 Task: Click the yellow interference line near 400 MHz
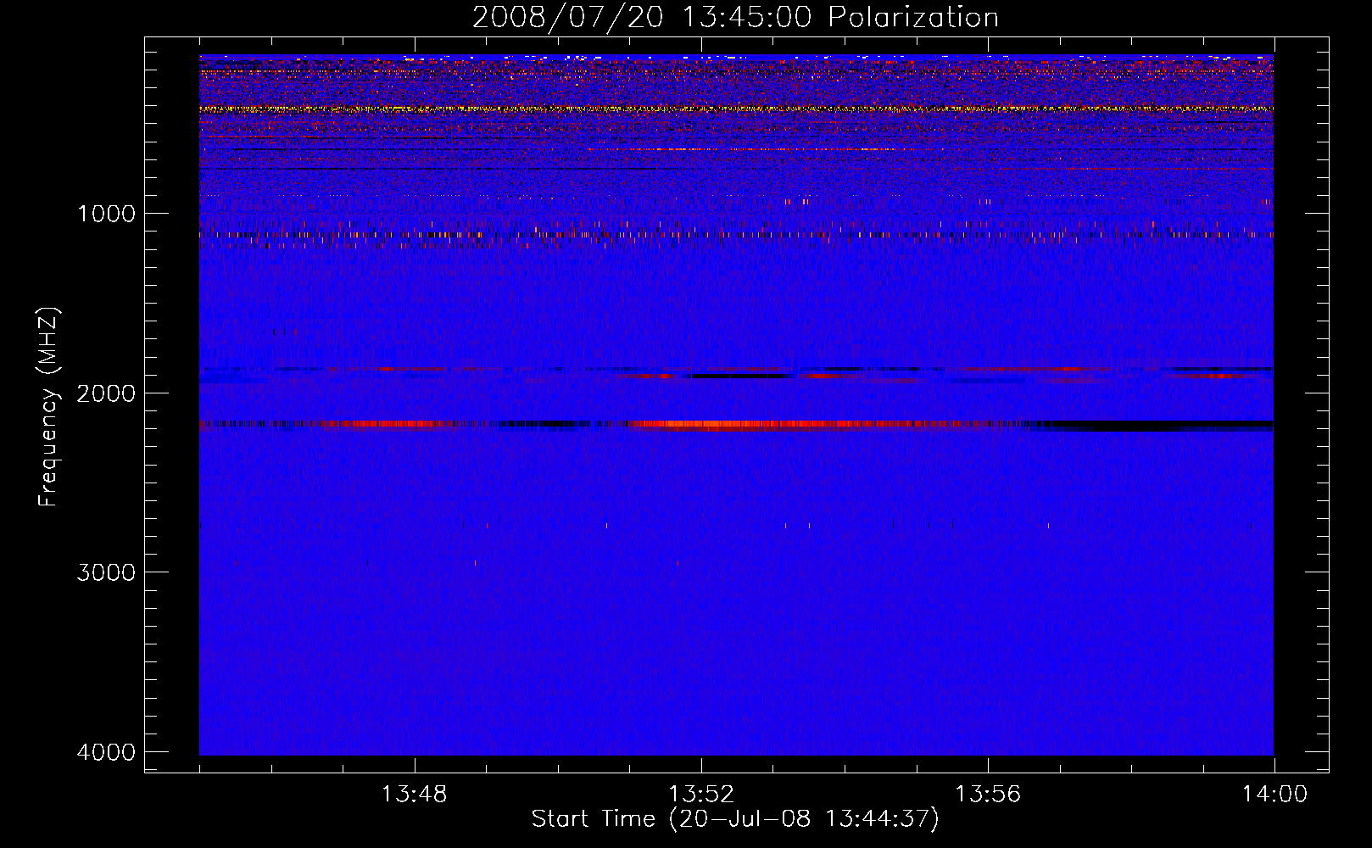point(736,109)
